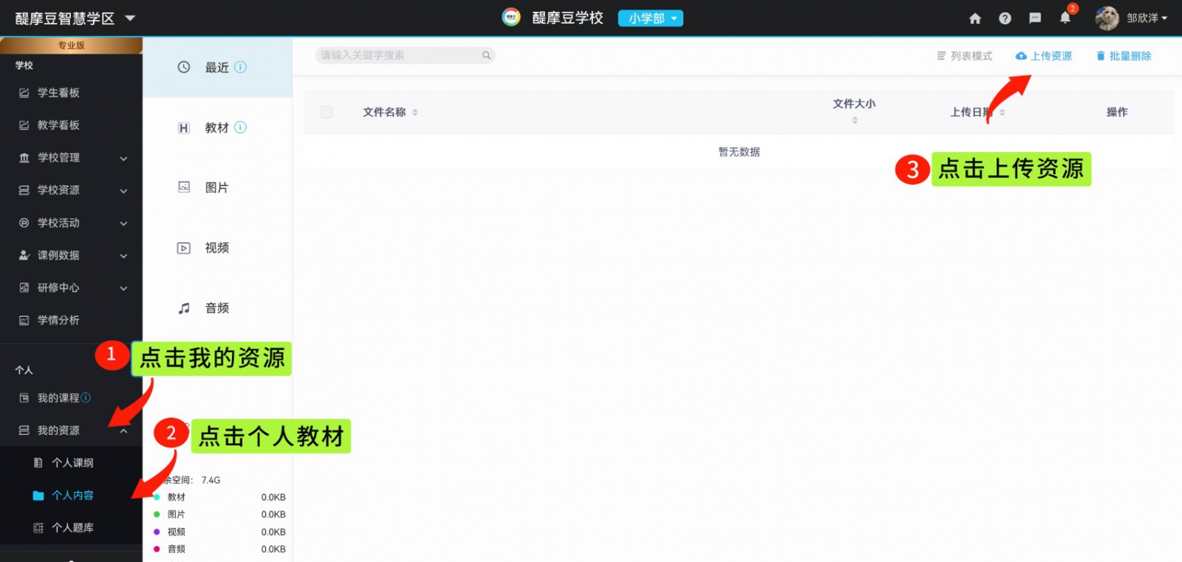Switch to 列表模式 view
Viewport: 1182px width, 562px height.
(x=964, y=56)
